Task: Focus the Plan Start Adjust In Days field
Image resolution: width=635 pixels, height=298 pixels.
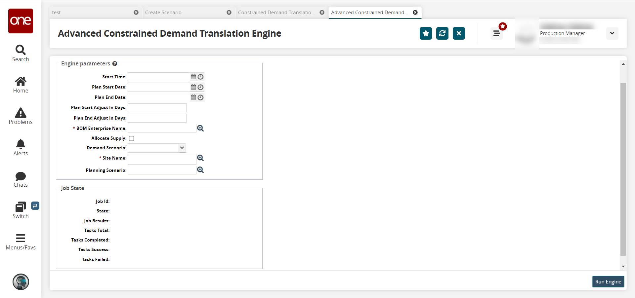Action: [157, 108]
